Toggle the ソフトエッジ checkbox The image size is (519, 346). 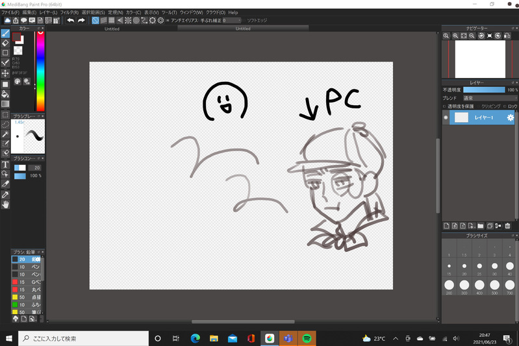(x=244, y=21)
